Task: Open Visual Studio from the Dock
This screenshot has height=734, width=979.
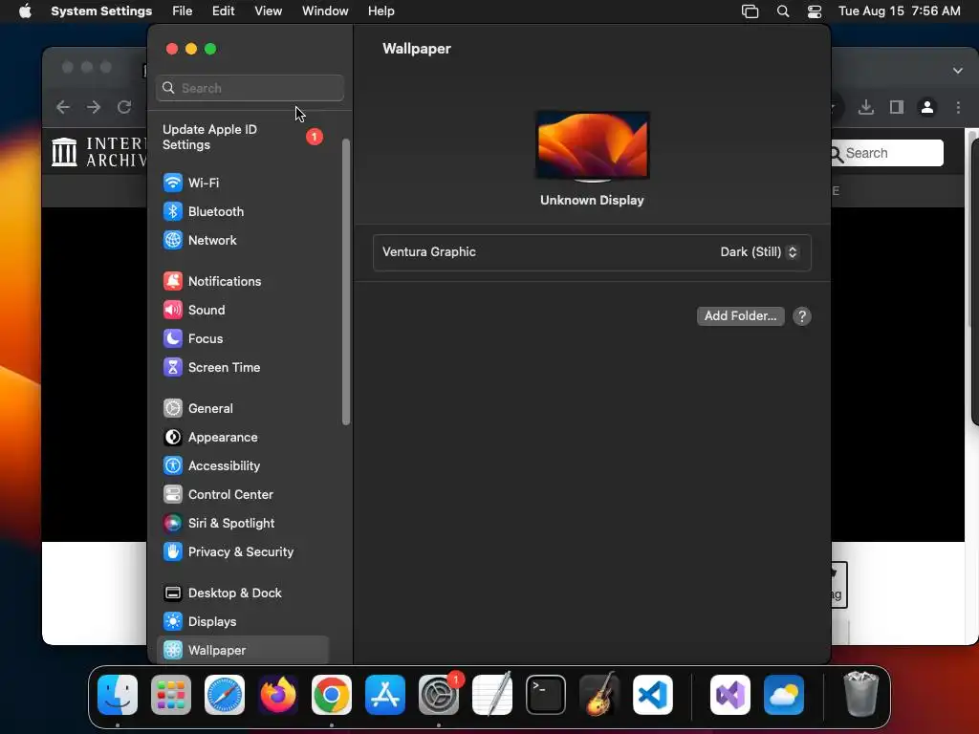Action: point(730,695)
